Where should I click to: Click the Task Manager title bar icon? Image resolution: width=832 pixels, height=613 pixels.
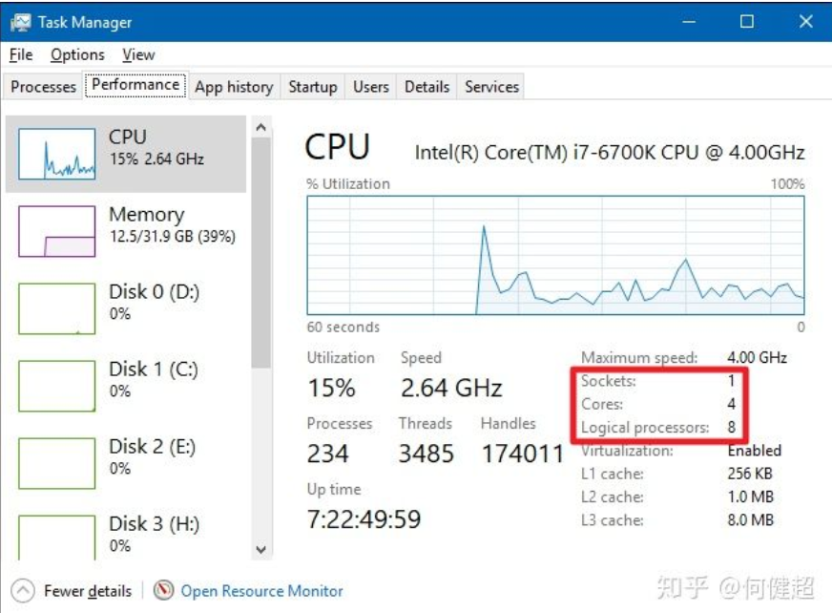click(22, 21)
